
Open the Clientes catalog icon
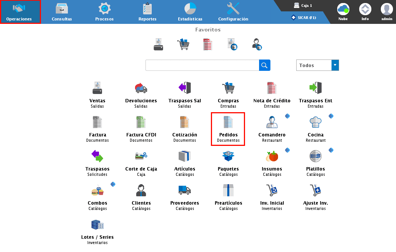pos(141,191)
